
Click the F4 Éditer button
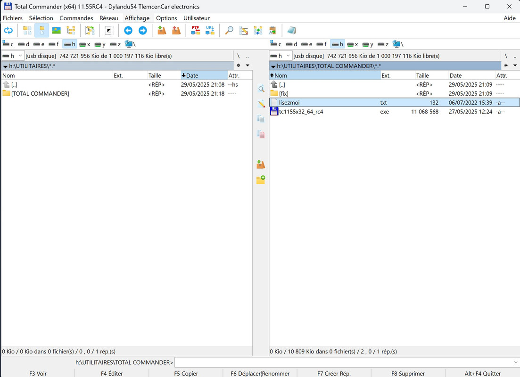(x=112, y=373)
